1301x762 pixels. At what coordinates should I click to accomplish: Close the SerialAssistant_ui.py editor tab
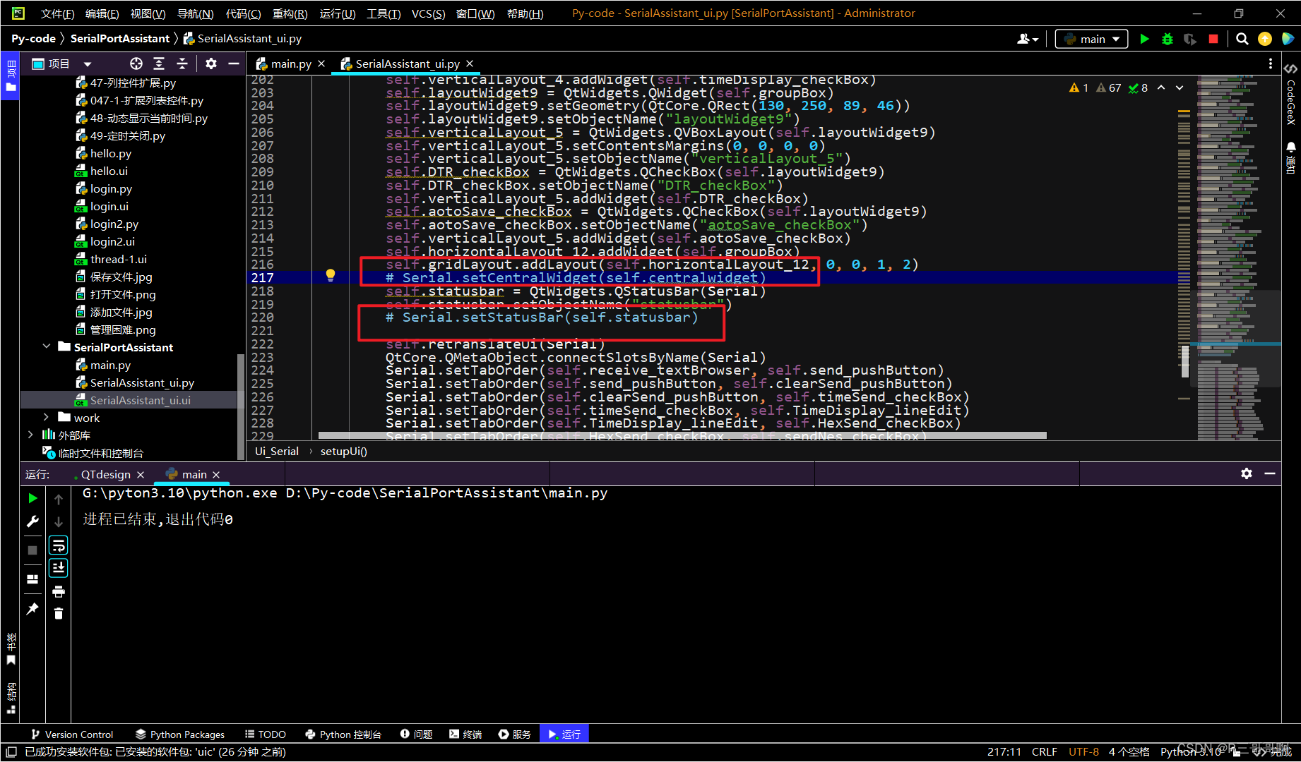click(470, 64)
